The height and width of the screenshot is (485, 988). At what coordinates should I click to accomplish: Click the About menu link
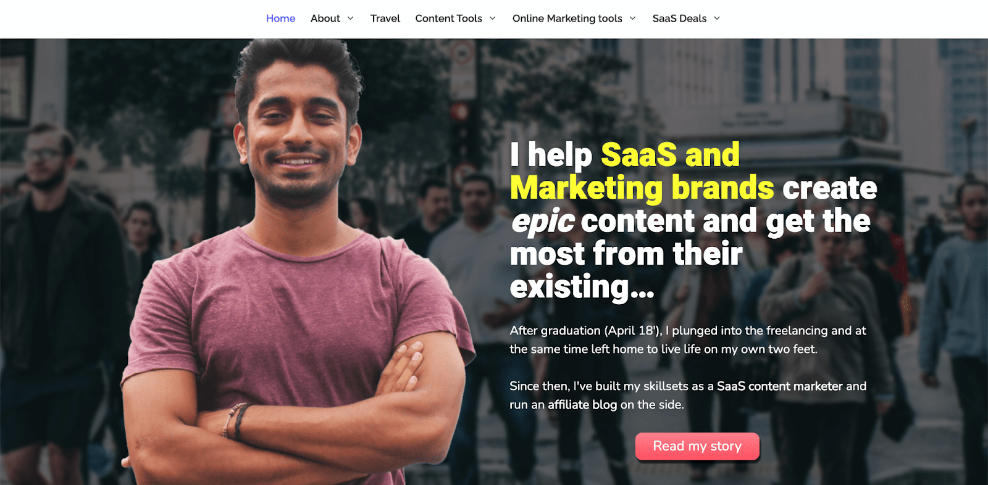point(325,19)
